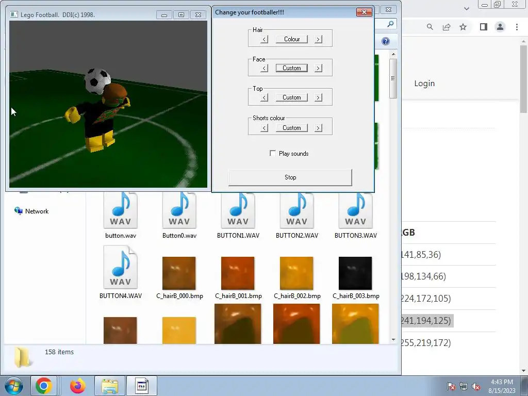Image resolution: width=528 pixels, height=396 pixels.
Task: Click the Action Center flag tray icon
Action: [x=451, y=386]
